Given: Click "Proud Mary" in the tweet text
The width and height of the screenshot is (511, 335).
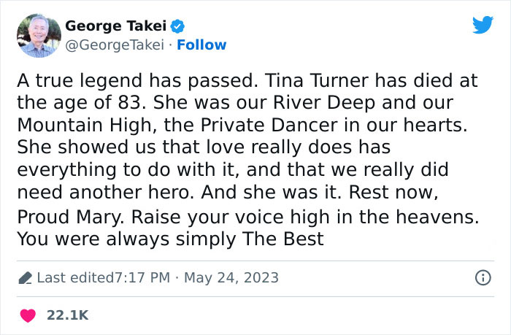Looking at the screenshot, I should pyautogui.click(x=65, y=218).
